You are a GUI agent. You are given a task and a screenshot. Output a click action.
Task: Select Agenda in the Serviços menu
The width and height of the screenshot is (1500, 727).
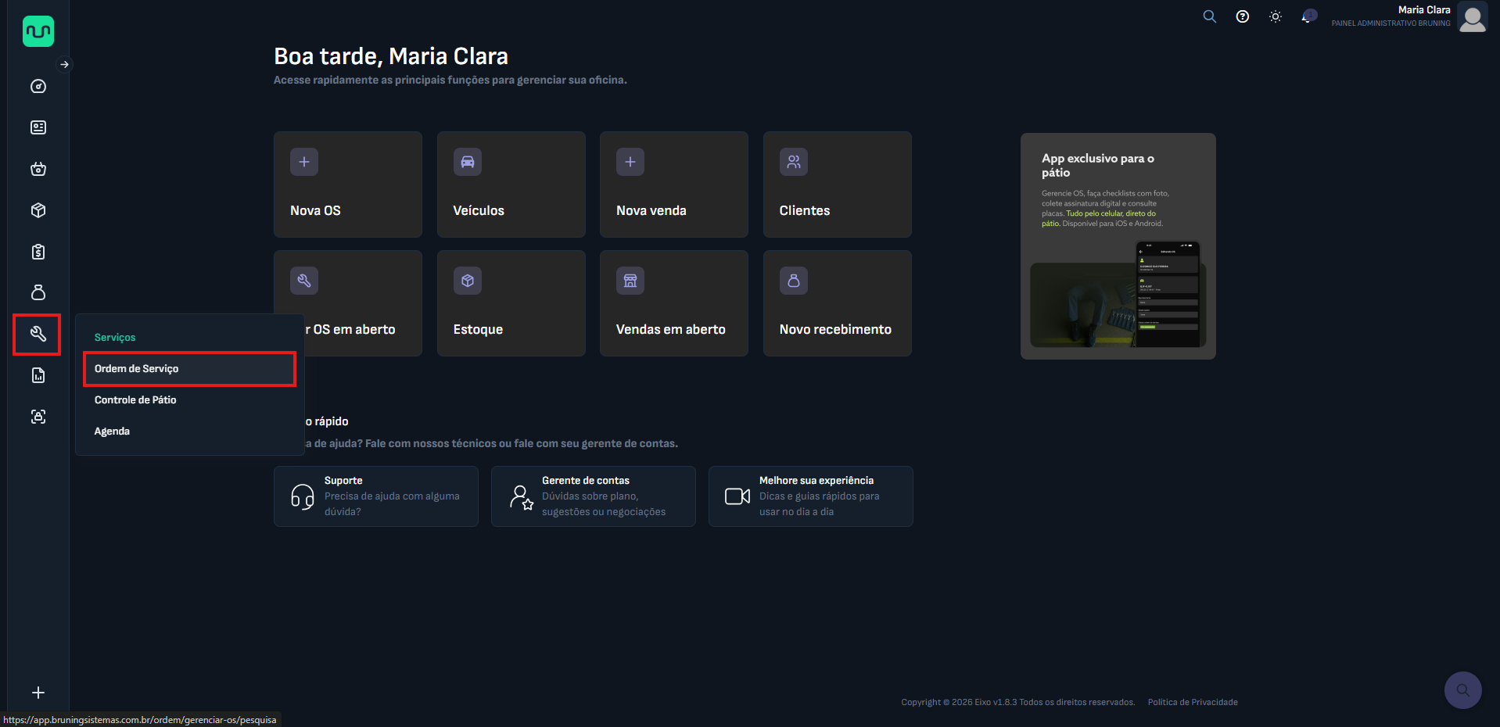pos(189,432)
